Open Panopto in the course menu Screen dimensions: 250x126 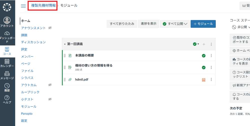27,114
